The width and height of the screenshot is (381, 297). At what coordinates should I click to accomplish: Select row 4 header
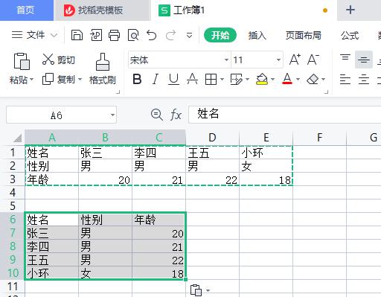pyautogui.click(x=13, y=193)
